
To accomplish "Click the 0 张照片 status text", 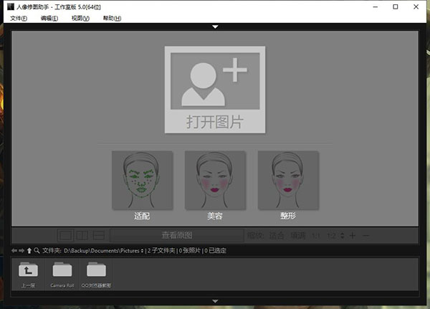I will 190,250.
